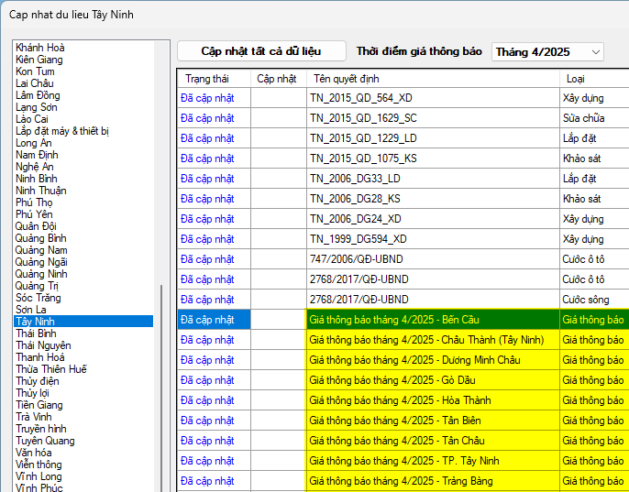The width and height of the screenshot is (629, 492).
Task: Select 'Phú Thọ' in province list
Action: pyautogui.click(x=83, y=202)
